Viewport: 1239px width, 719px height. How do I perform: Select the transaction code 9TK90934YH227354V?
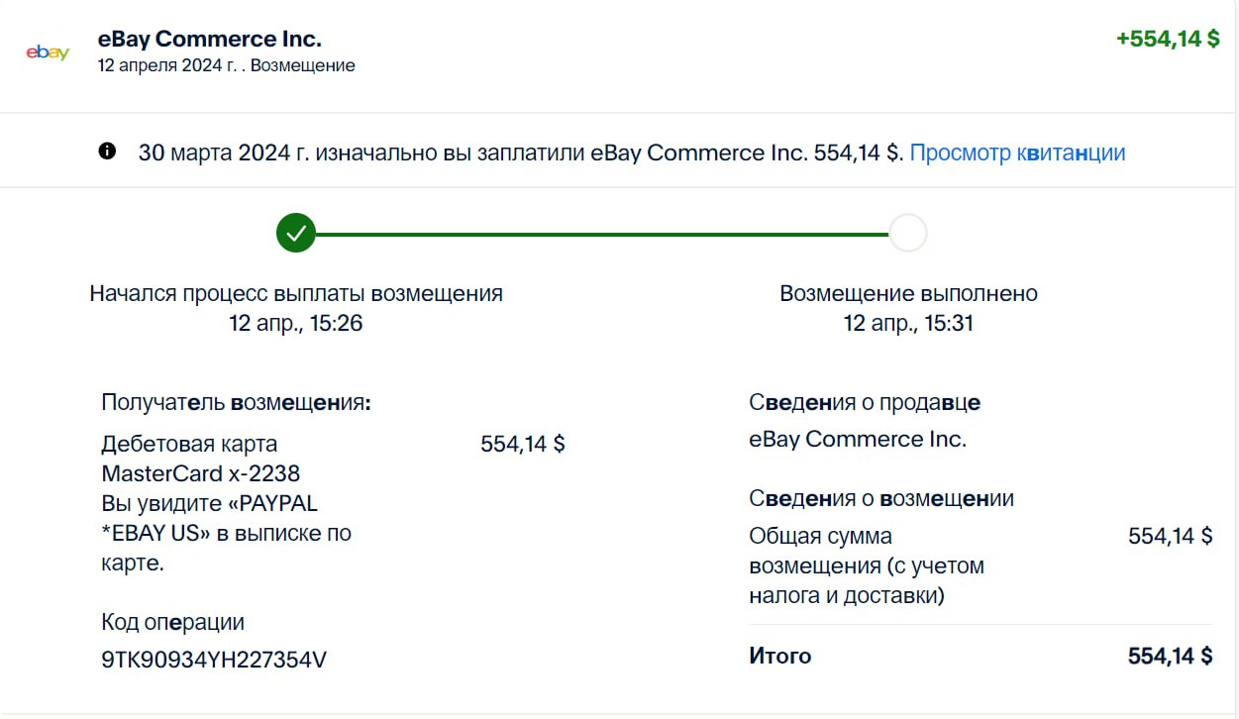pyautogui.click(x=214, y=659)
